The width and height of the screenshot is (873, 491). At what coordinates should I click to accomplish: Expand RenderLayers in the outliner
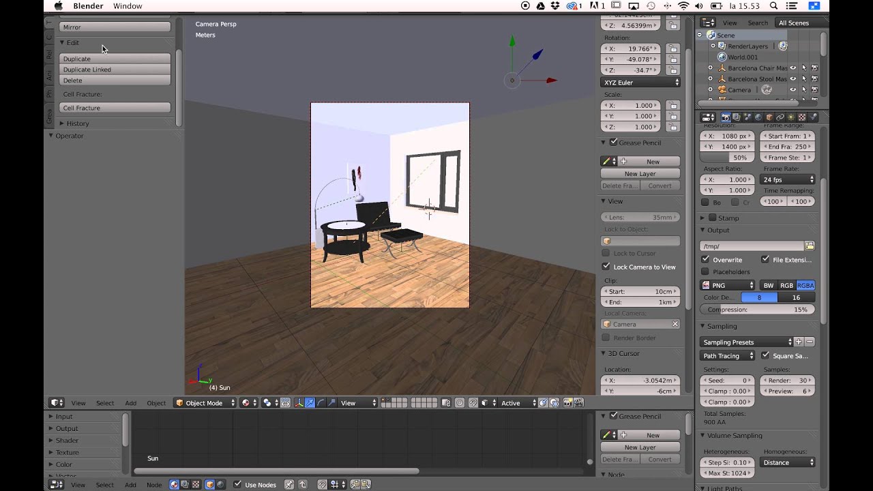[713, 46]
